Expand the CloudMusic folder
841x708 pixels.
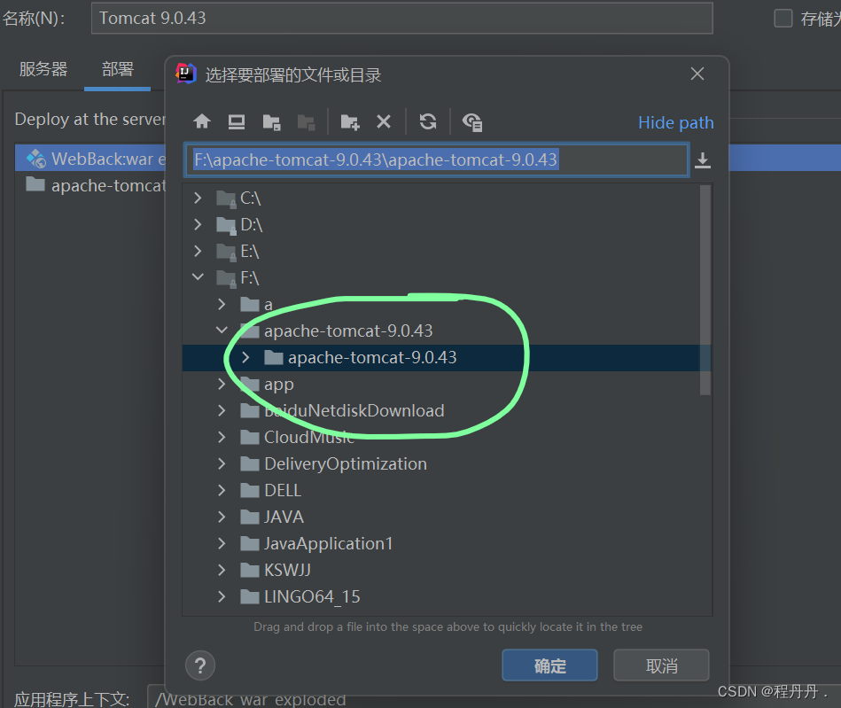point(222,437)
